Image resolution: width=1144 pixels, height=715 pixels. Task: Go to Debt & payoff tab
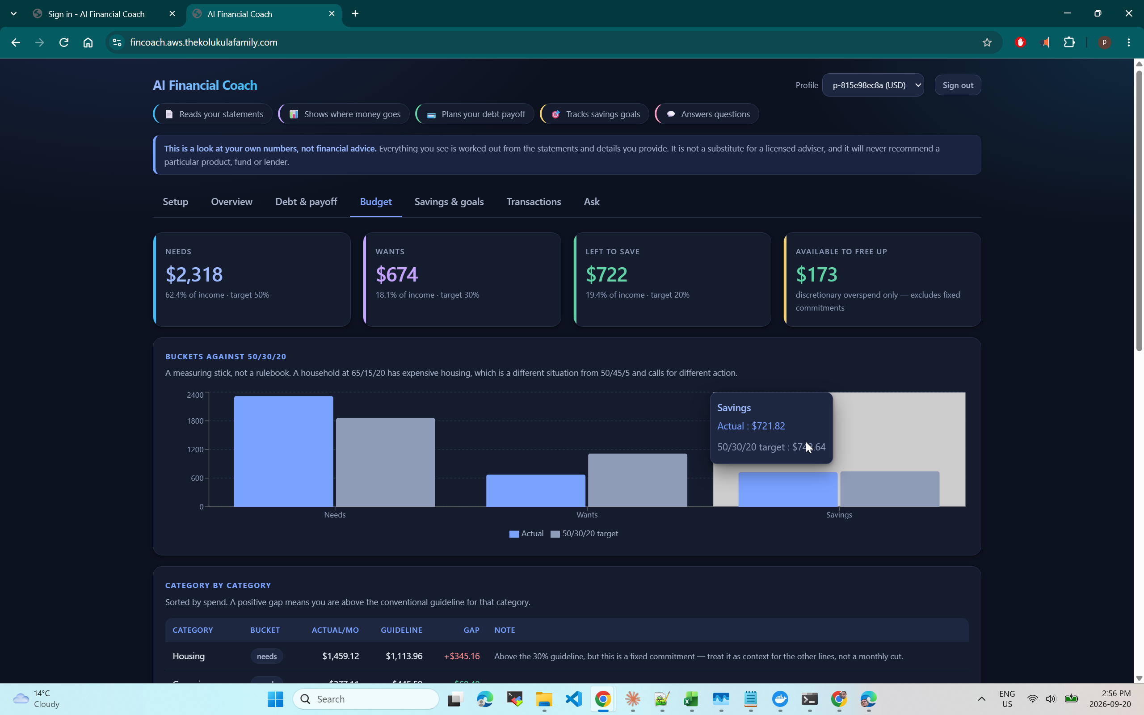click(306, 202)
